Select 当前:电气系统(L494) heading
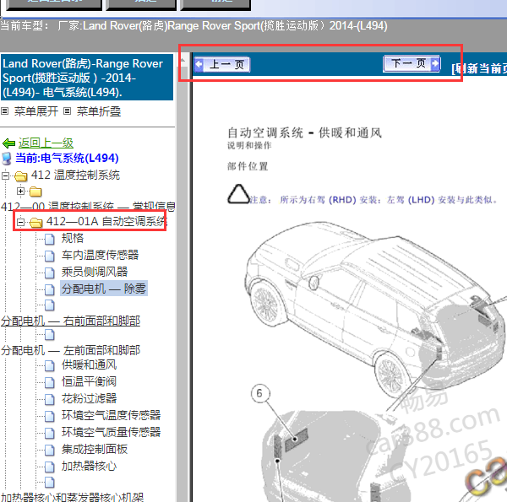Image resolution: width=507 pixels, height=502 pixels. tap(67, 158)
